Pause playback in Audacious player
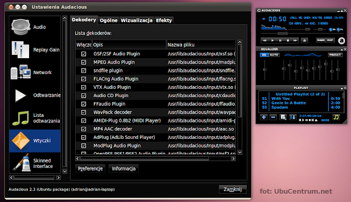Viewport: 351px width, 202px height. 280,40
